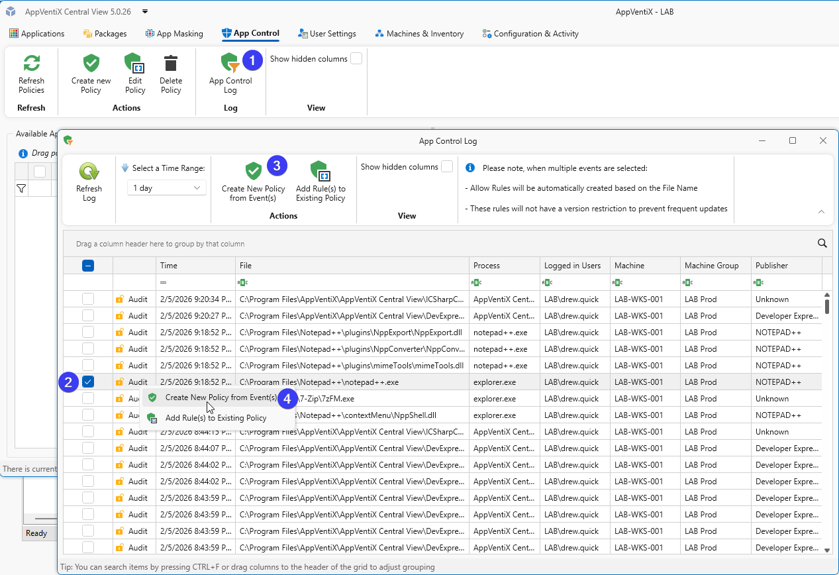
Task: Open the time range dropdown showing 1 day
Action: (x=166, y=188)
